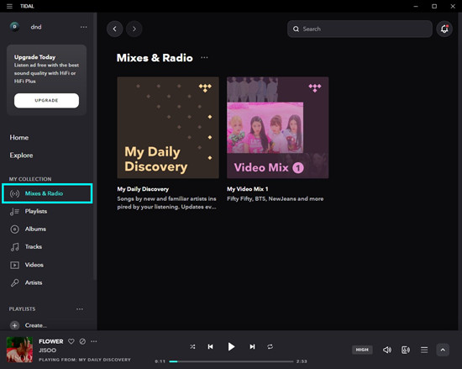Open the Explore page

click(21, 156)
